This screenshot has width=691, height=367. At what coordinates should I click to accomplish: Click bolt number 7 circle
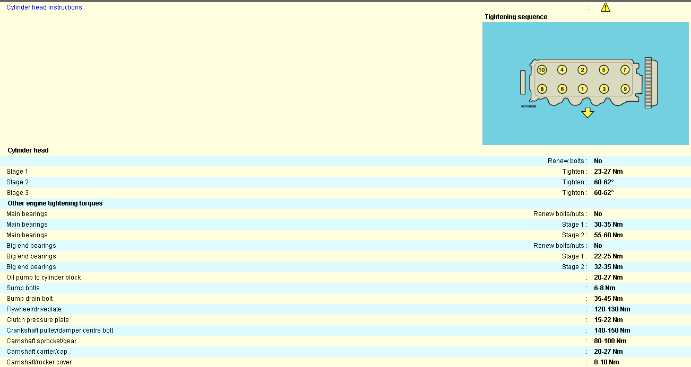click(x=625, y=70)
